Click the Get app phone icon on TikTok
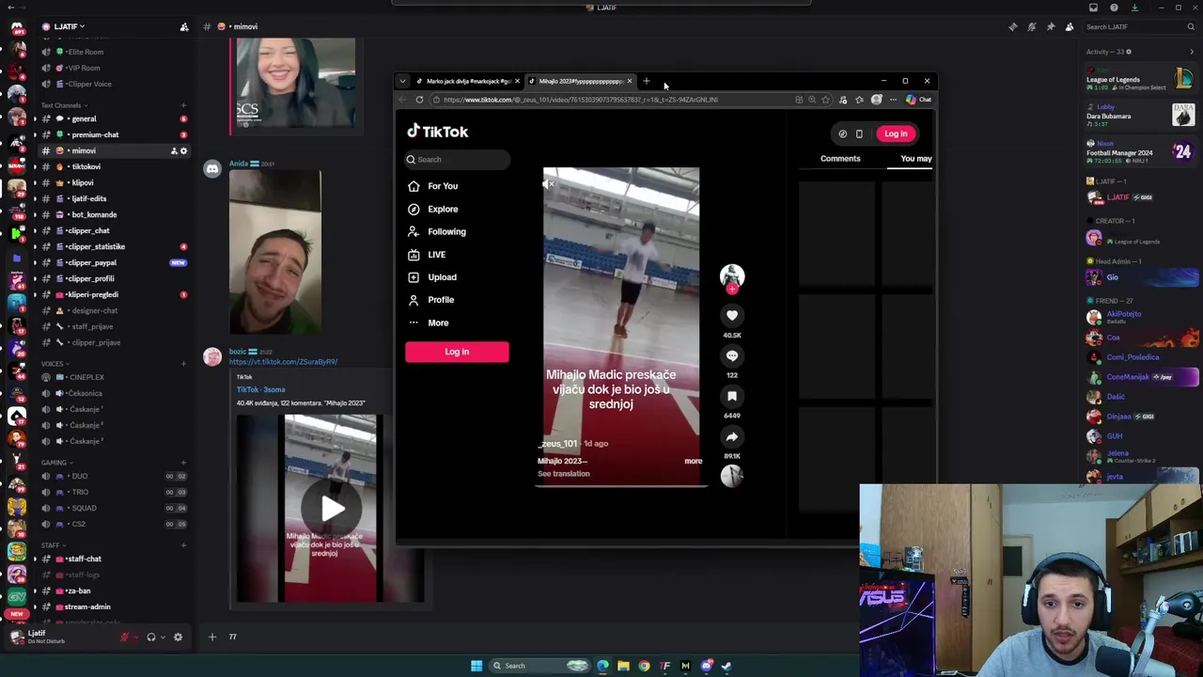The height and width of the screenshot is (677, 1203). [x=859, y=134]
